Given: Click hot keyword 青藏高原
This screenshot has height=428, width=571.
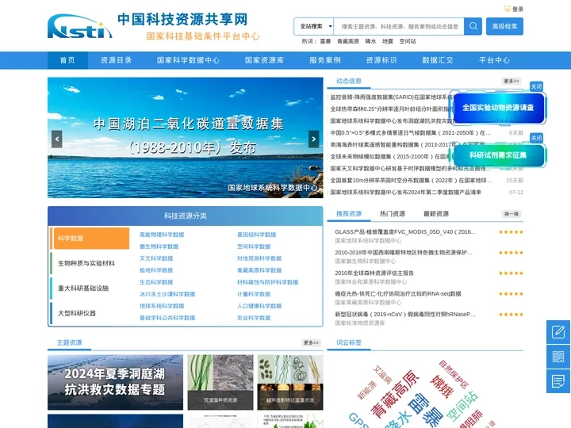Looking at the screenshot, I should [348, 41].
